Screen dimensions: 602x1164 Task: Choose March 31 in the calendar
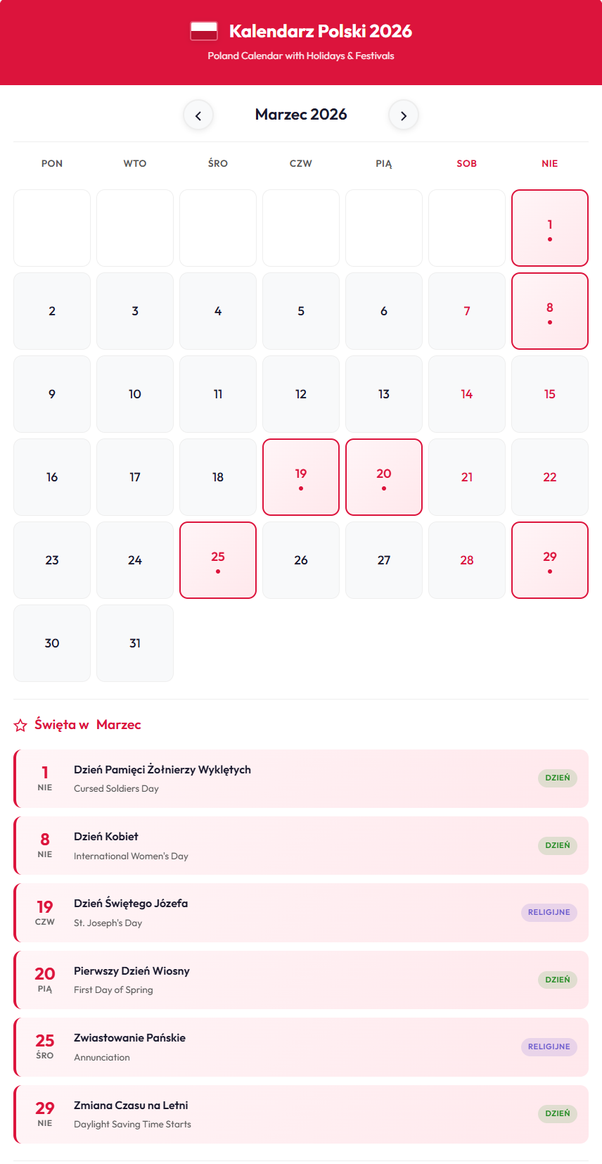pos(135,643)
